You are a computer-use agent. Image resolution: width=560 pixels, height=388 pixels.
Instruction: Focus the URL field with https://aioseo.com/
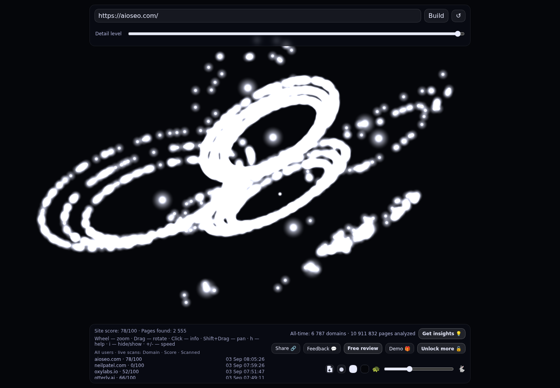(257, 16)
